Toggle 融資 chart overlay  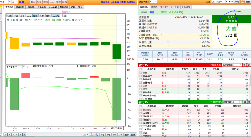[x=35, y=16]
